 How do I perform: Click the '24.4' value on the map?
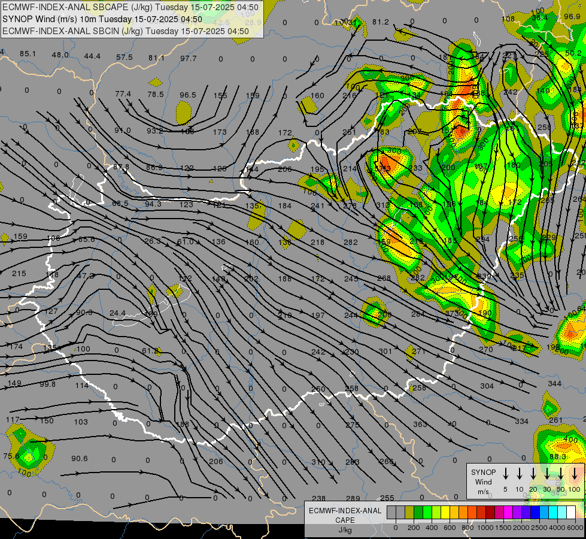118,313
